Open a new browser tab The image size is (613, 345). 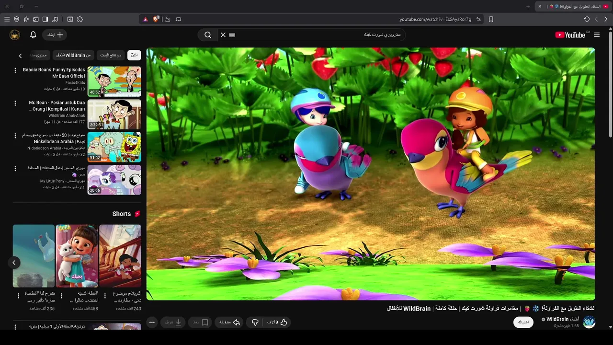tap(528, 6)
